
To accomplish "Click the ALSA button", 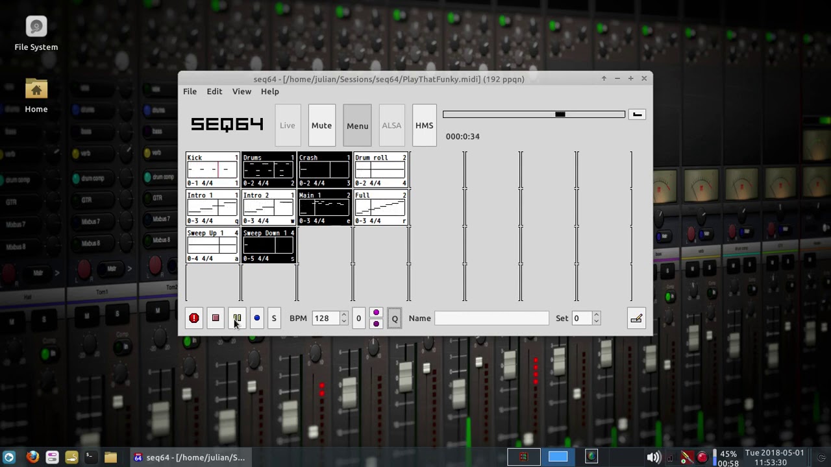I will pyautogui.click(x=391, y=125).
